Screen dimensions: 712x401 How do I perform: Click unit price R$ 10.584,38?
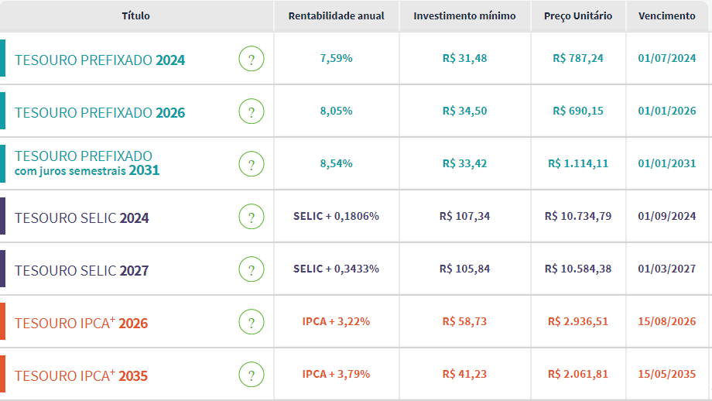(578, 269)
